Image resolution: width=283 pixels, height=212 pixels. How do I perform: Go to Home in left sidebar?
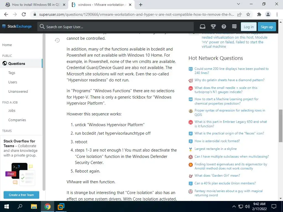tap(7, 45)
